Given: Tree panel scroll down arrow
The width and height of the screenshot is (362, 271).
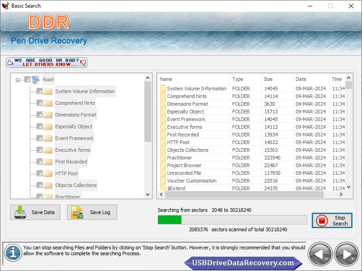Looking at the screenshot, I should point(148,195).
